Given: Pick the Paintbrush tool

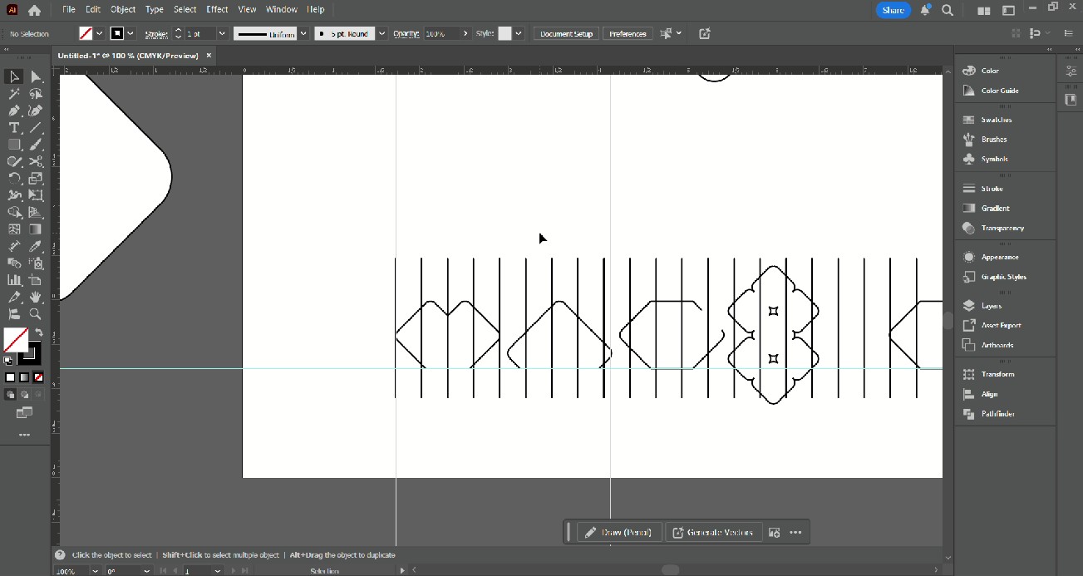Looking at the screenshot, I should 36,145.
